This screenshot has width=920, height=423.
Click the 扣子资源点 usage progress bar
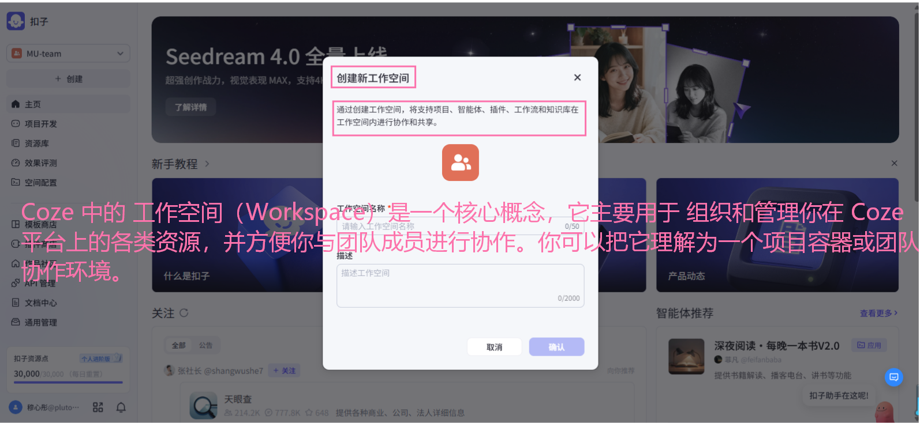68,382
